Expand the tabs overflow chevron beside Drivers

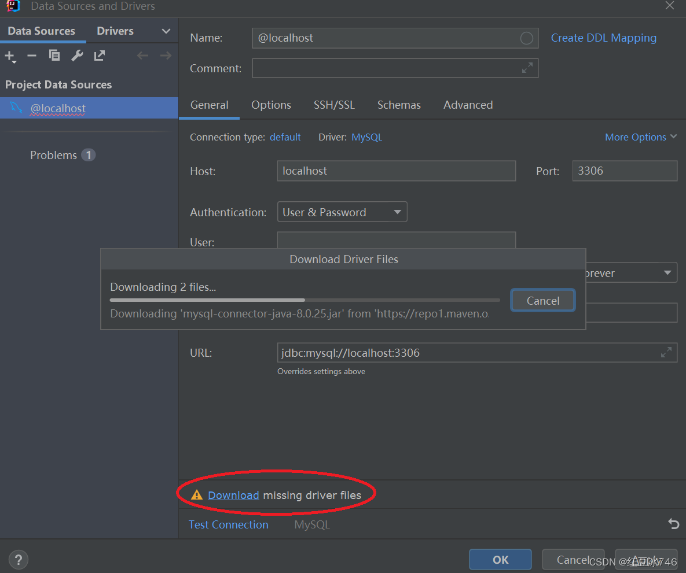click(x=166, y=31)
